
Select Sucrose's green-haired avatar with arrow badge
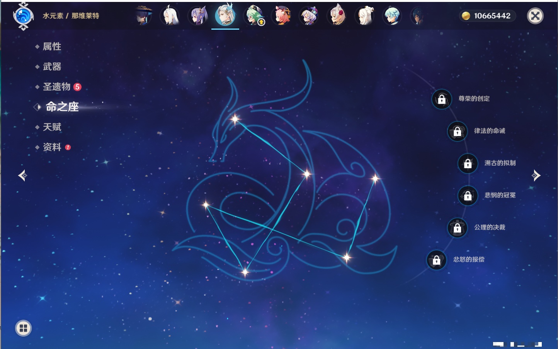point(254,16)
